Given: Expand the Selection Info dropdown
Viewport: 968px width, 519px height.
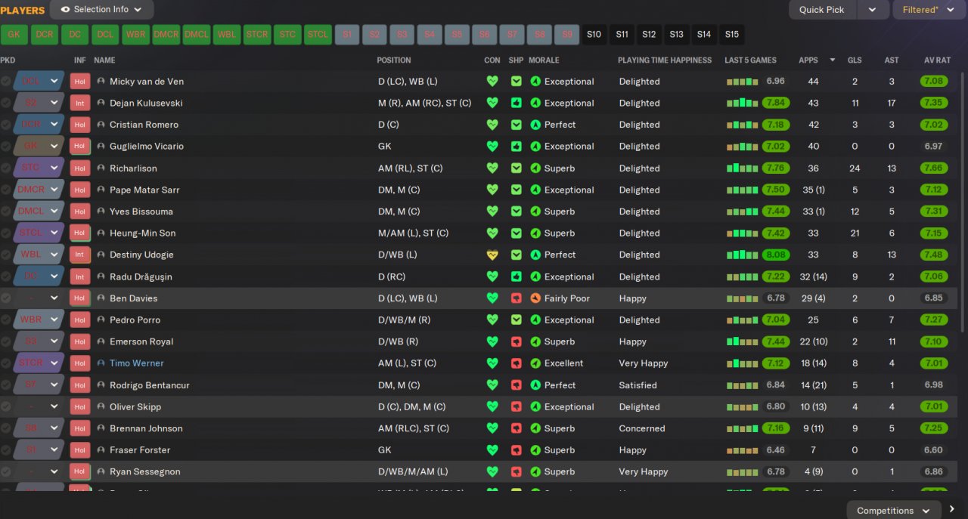Looking at the screenshot, I should tap(138, 10).
